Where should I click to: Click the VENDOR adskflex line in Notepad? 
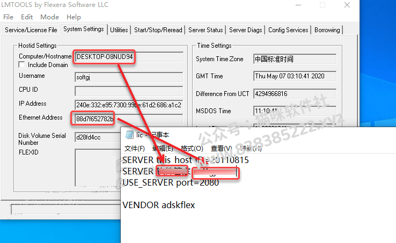pyautogui.click(x=159, y=205)
